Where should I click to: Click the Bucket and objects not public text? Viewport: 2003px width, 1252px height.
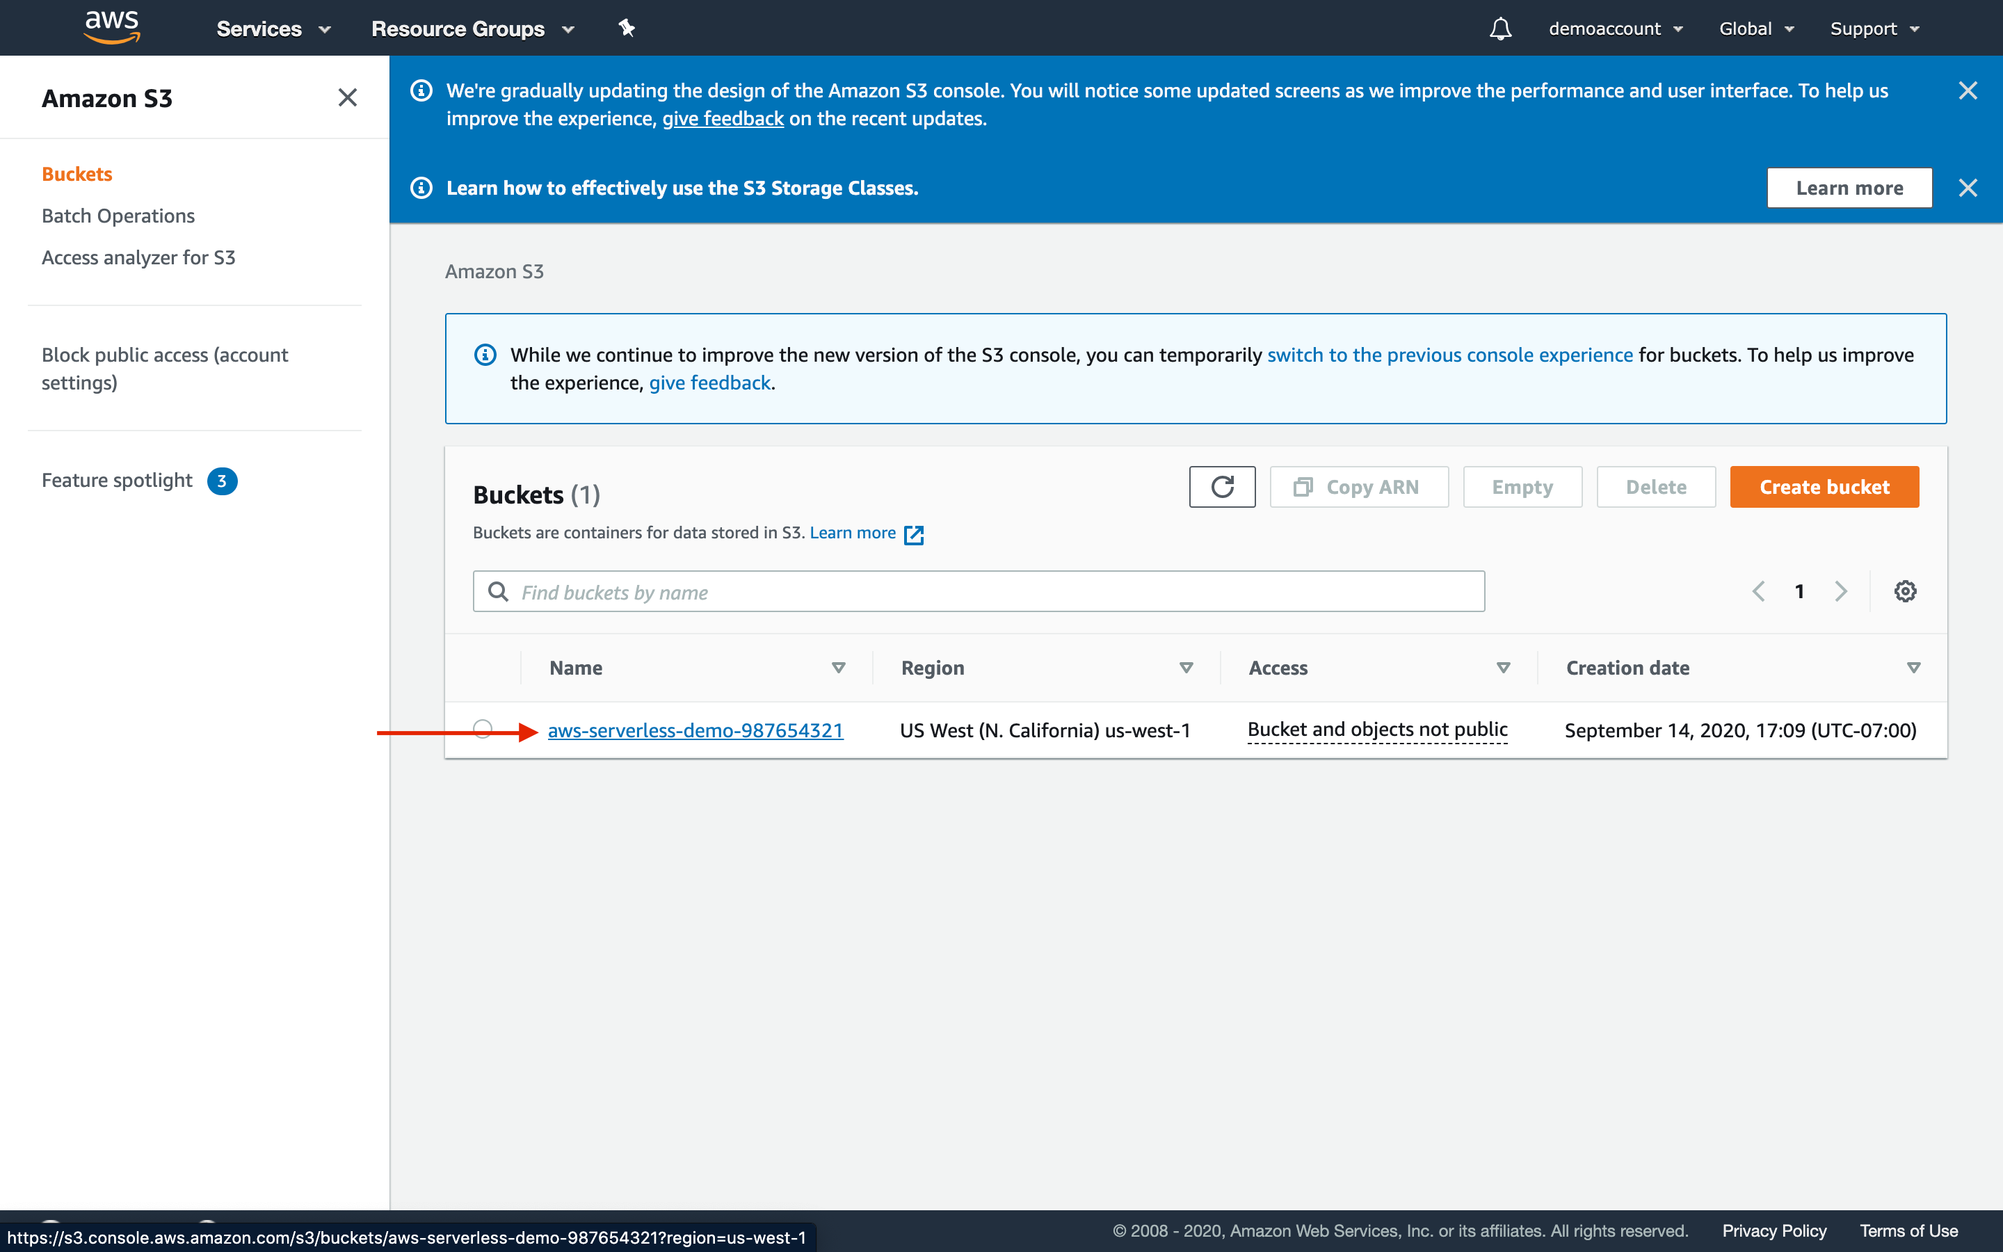point(1377,730)
